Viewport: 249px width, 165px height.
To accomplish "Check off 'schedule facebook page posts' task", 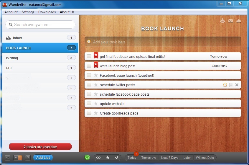I will coord(89,94).
